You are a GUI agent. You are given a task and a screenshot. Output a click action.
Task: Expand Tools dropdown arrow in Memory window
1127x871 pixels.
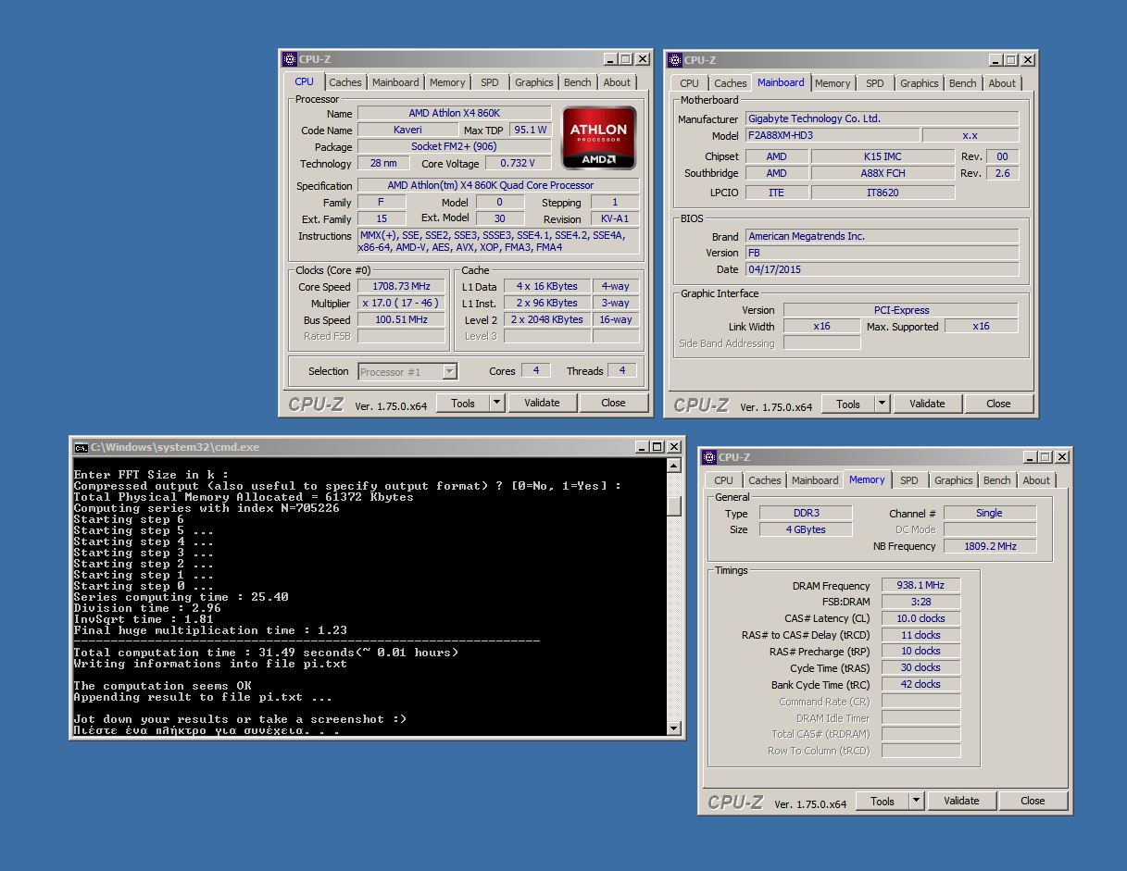click(x=916, y=801)
